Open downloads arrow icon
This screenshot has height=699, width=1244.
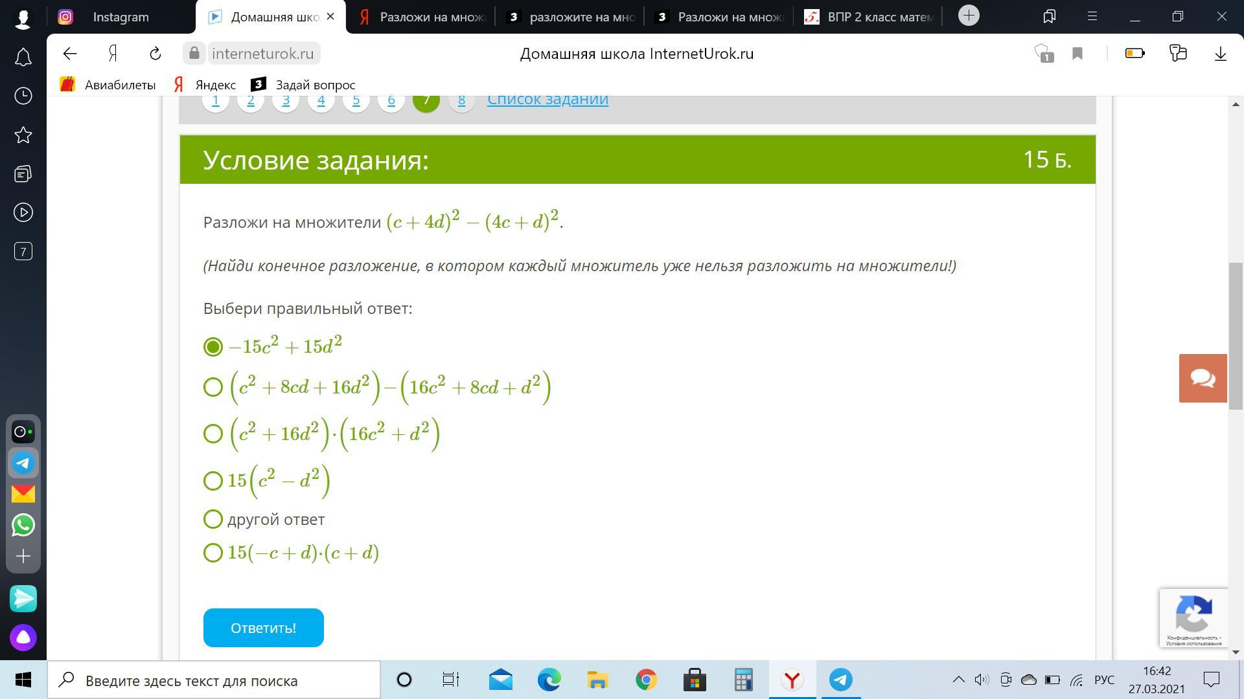pos(1220,54)
